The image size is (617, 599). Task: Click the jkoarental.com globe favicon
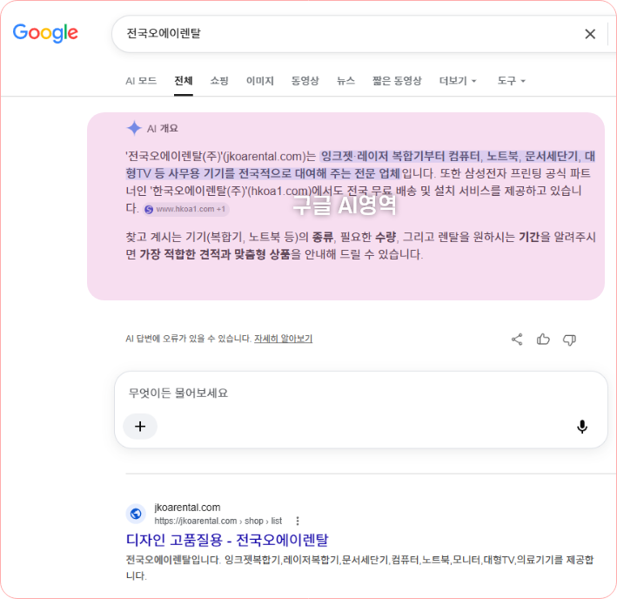pyautogui.click(x=136, y=514)
